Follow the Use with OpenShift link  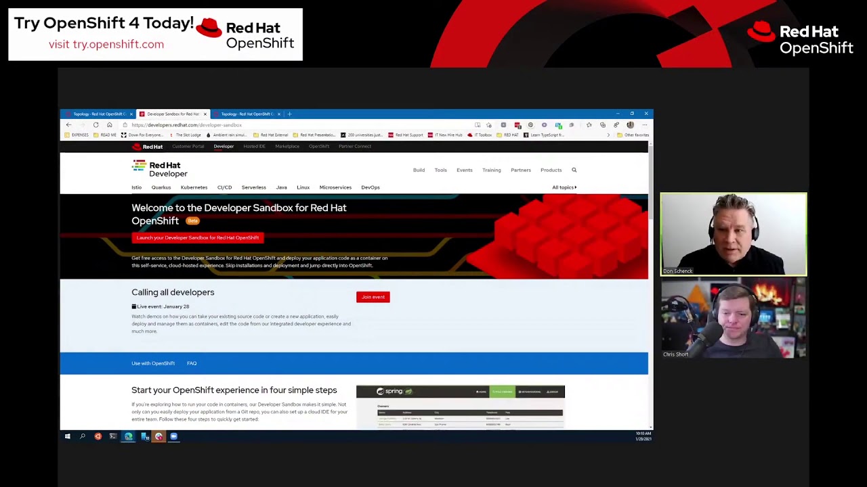click(x=153, y=363)
